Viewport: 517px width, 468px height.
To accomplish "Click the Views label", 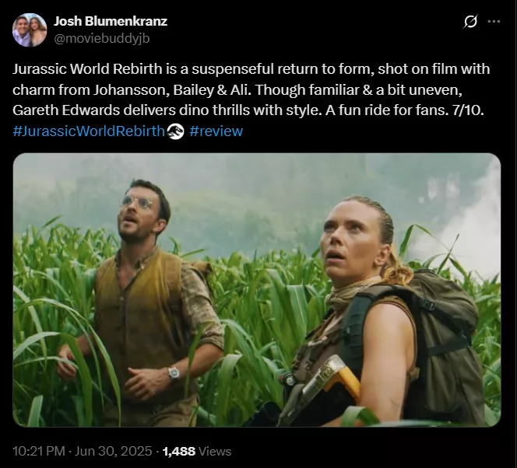I will click(x=215, y=451).
